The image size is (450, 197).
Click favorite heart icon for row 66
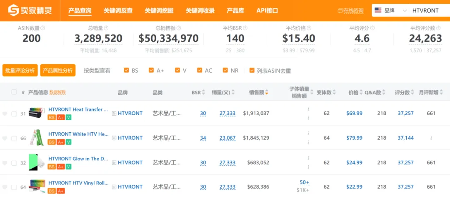(5, 139)
